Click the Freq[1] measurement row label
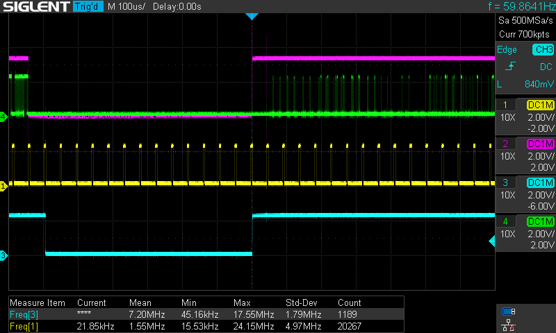 coord(24,326)
